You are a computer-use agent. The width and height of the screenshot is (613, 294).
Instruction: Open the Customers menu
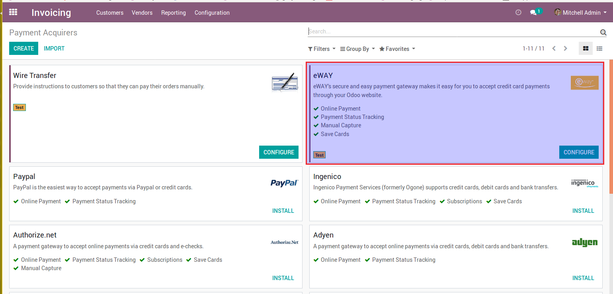tap(110, 13)
